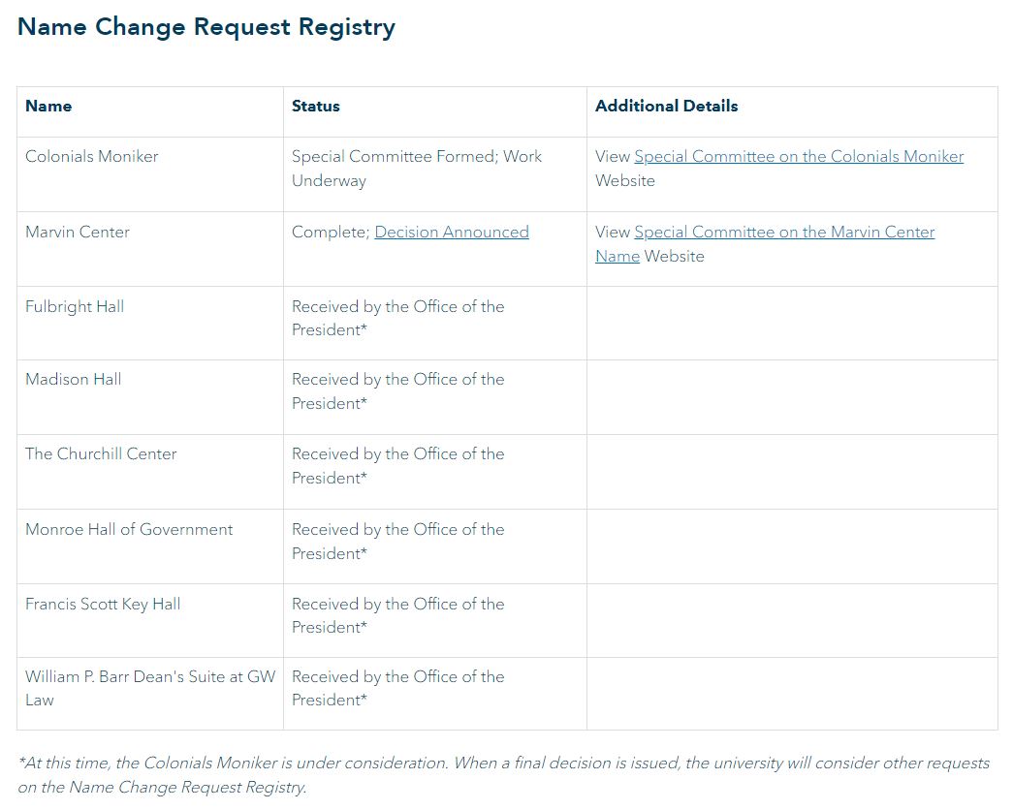Click the Additional Details column header
Viewport: 1013px width, 810px height.
coord(666,107)
